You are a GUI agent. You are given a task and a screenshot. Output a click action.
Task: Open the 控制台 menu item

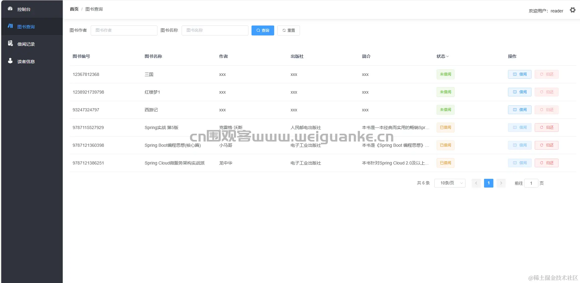(x=32, y=9)
